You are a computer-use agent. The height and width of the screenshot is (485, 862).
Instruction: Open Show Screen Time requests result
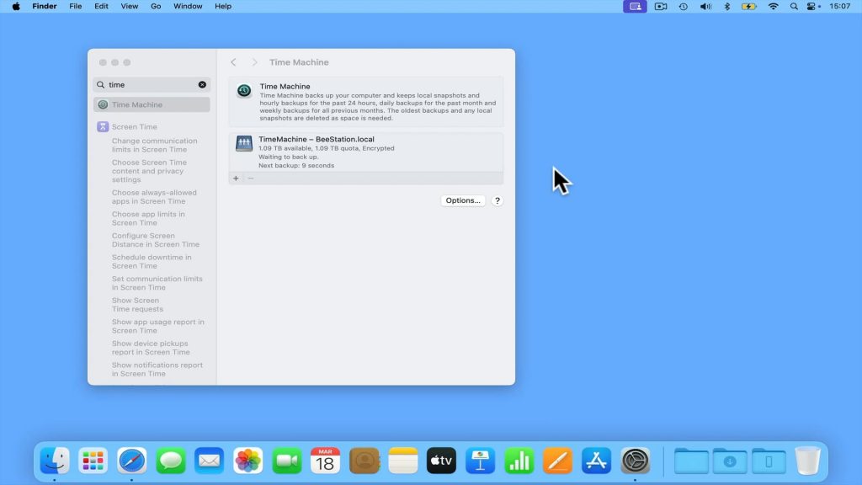(137, 305)
